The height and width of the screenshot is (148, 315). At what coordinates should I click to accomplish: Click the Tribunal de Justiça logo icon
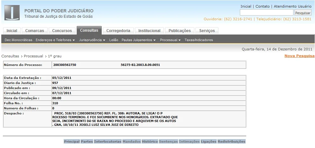[x=12, y=13]
